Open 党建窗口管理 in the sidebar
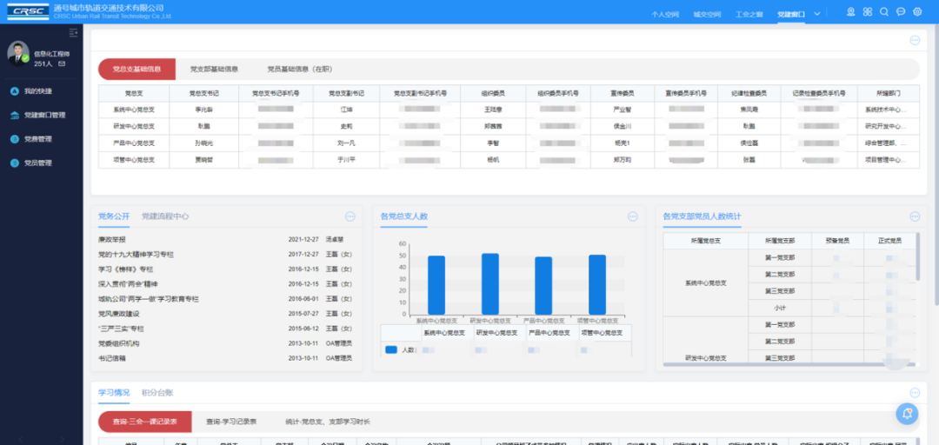The height and width of the screenshot is (445, 939). click(x=44, y=115)
